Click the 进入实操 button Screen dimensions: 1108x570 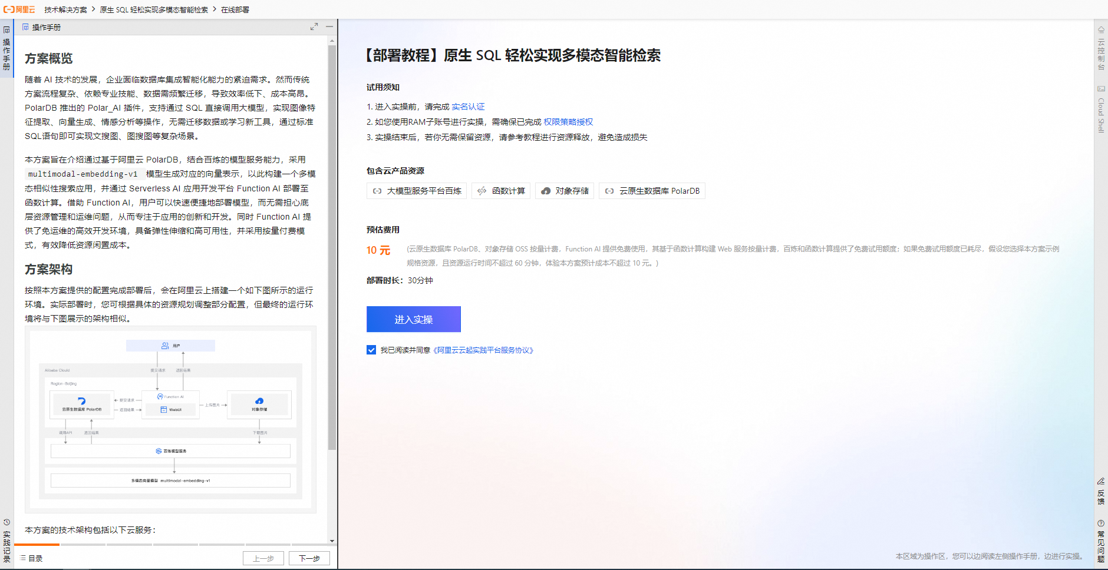point(413,319)
